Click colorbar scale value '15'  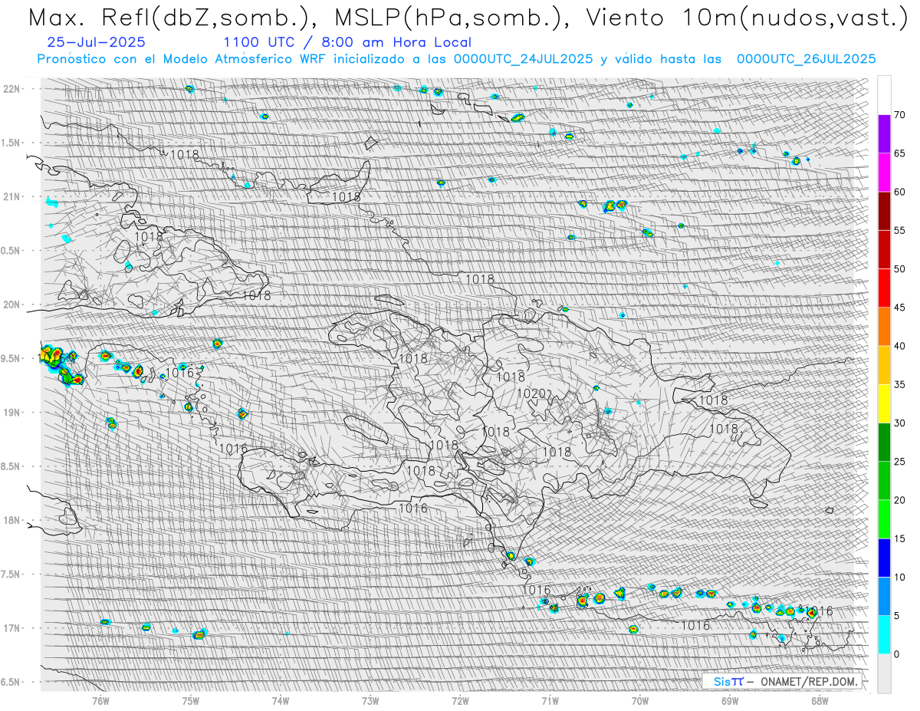(899, 538)
